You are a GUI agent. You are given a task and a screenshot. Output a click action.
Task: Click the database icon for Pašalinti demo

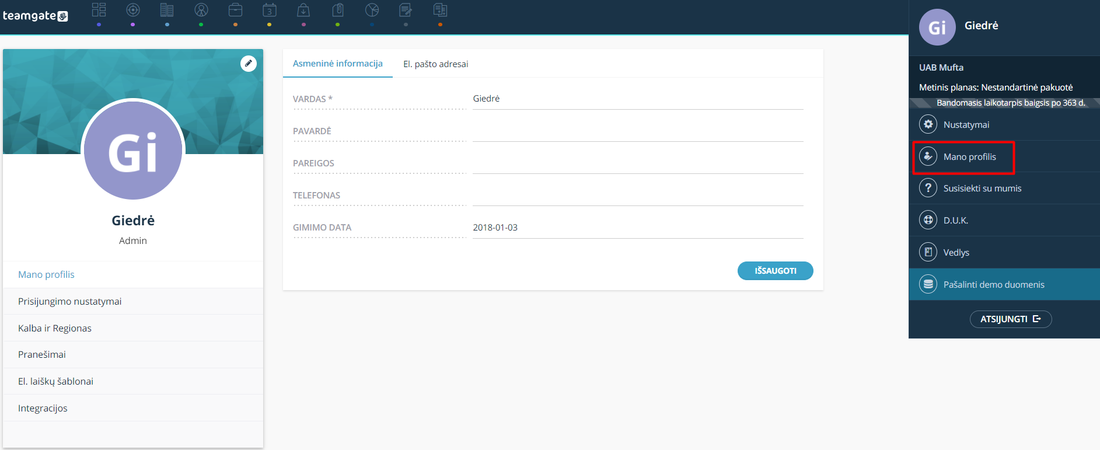tap(928, 284)
